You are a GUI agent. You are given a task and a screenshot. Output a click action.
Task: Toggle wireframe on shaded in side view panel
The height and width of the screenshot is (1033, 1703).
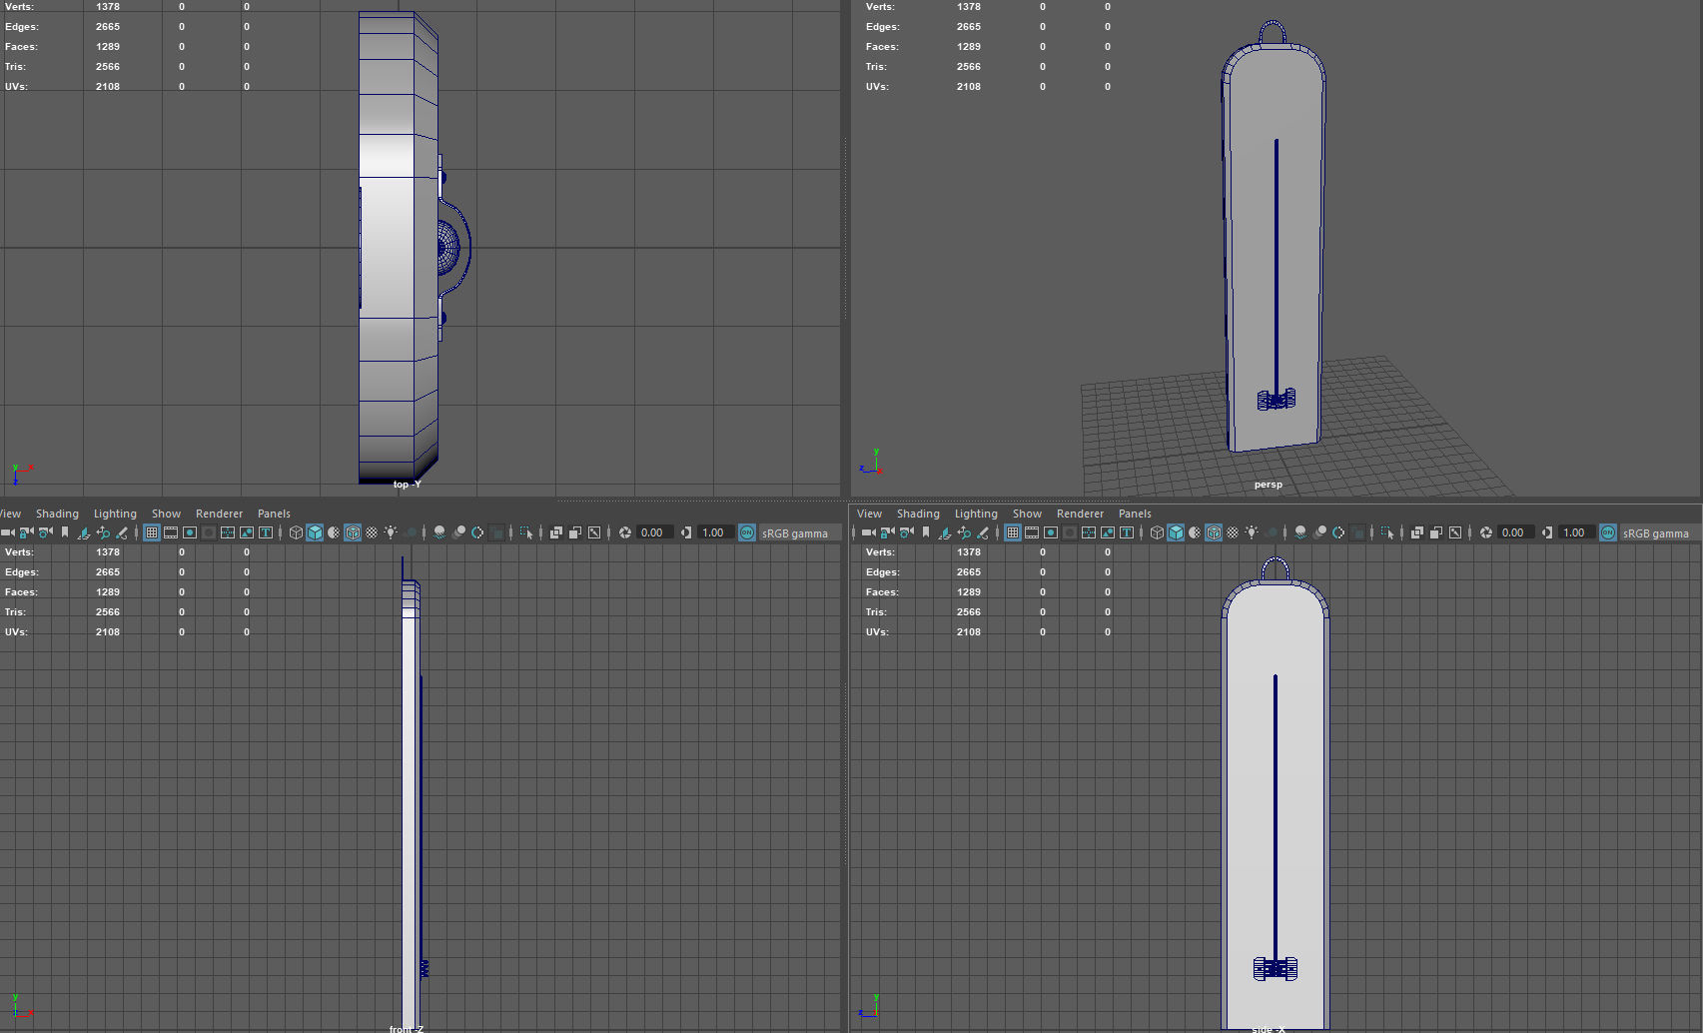point(1214,532)
